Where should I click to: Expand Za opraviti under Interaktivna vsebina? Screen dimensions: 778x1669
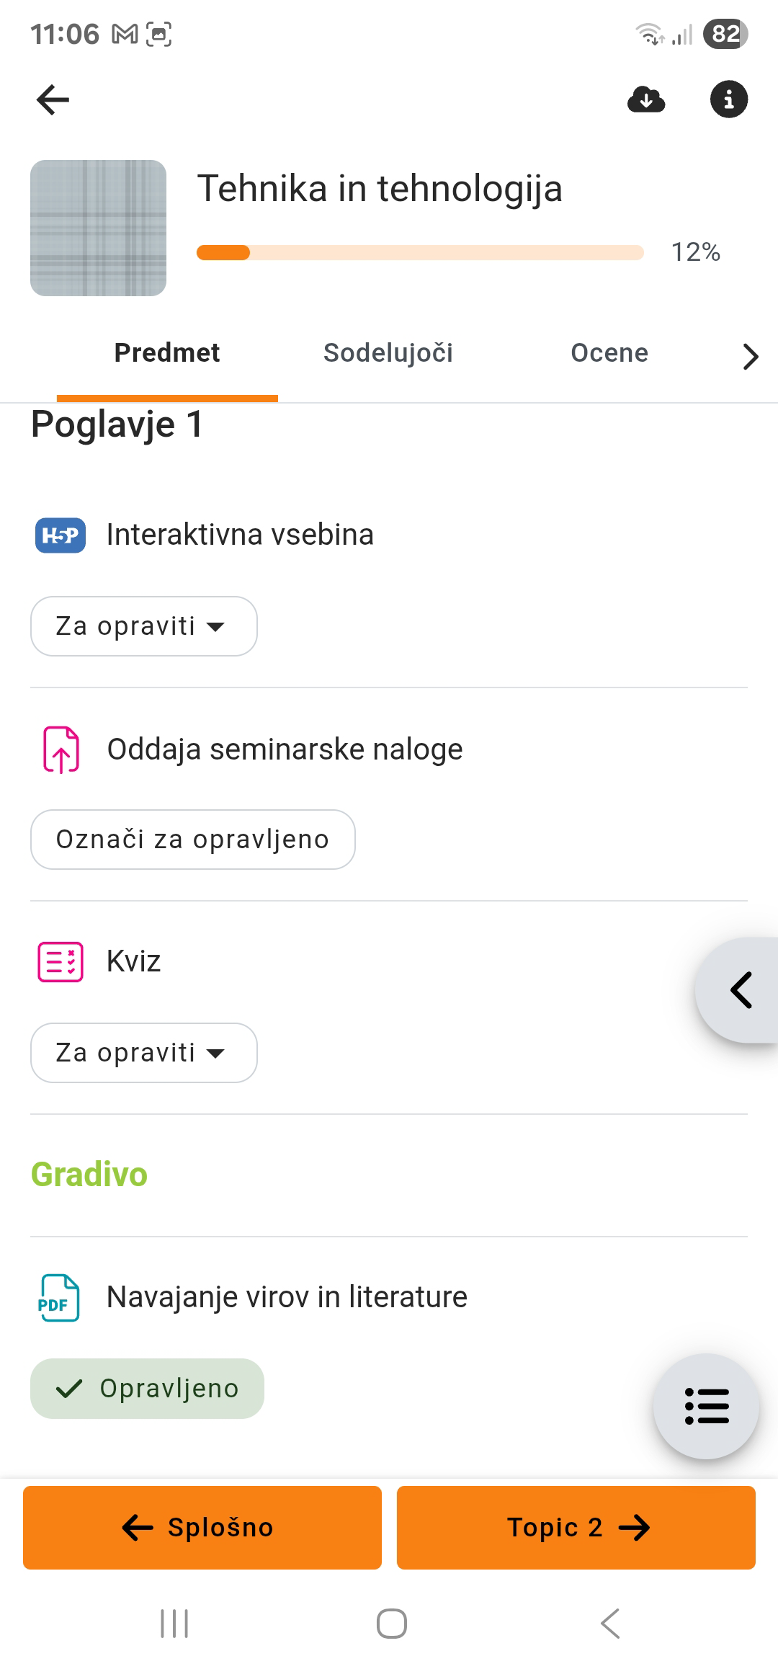(143, 626)
